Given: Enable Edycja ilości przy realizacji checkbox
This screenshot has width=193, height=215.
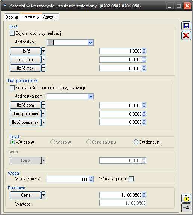Looking at the screenshot, I should (x=12, y=33).
